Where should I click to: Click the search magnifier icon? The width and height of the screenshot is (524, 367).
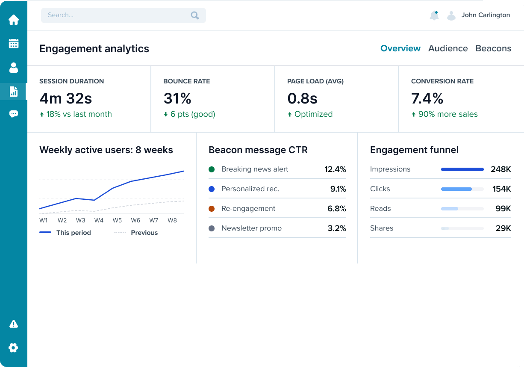[195, 15]
